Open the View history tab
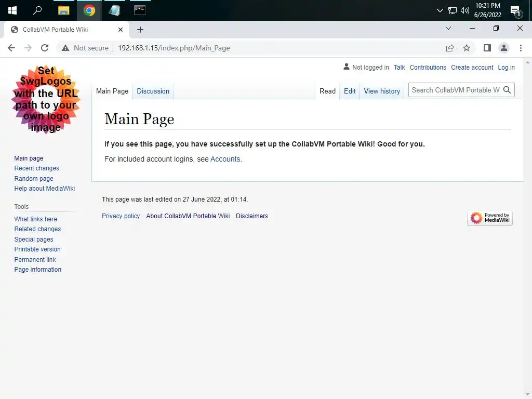The width and height of the screenshot is (532, 399). click(x=382, y=91)
